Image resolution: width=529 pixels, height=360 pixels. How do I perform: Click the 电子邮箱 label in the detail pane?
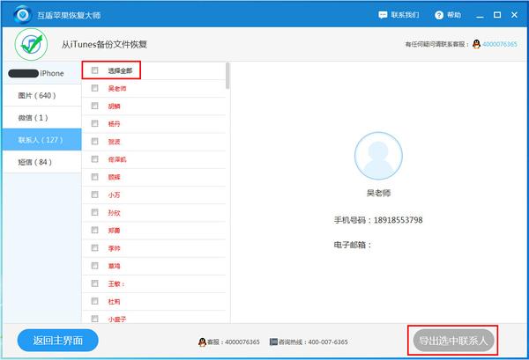[x=352, y=245]
